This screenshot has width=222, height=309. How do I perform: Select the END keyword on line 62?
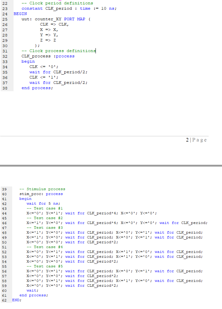coord(16,300)
